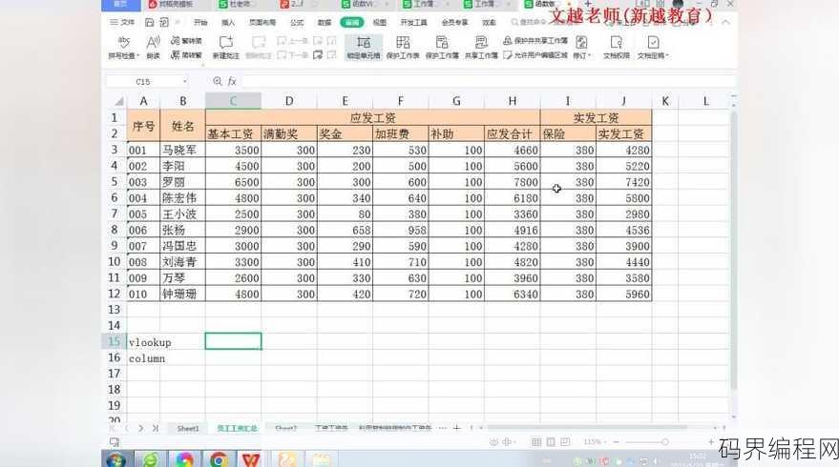Click the zoom magnifier icon beside fx
Viewport: 839px width, 467px height.
tap(218, 81)
